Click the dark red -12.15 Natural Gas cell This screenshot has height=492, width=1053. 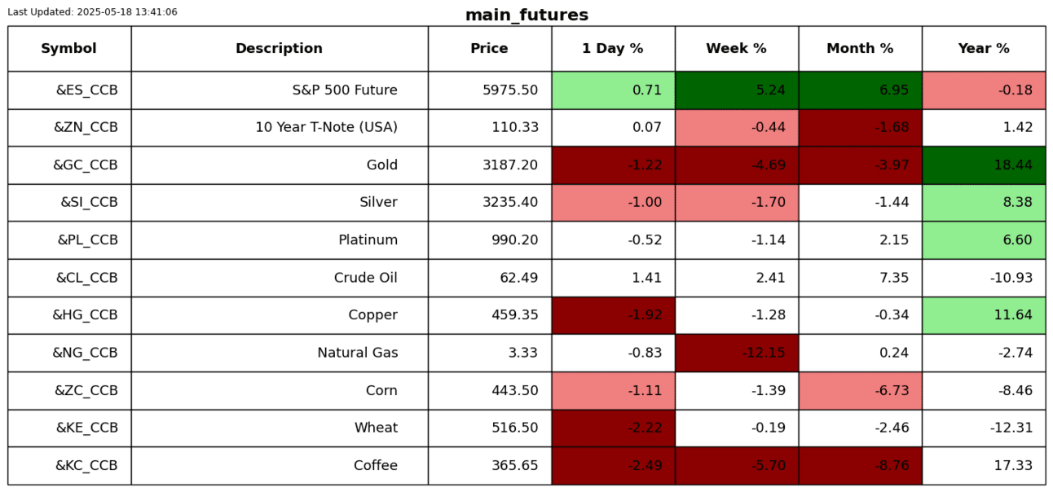click(736, 353)
